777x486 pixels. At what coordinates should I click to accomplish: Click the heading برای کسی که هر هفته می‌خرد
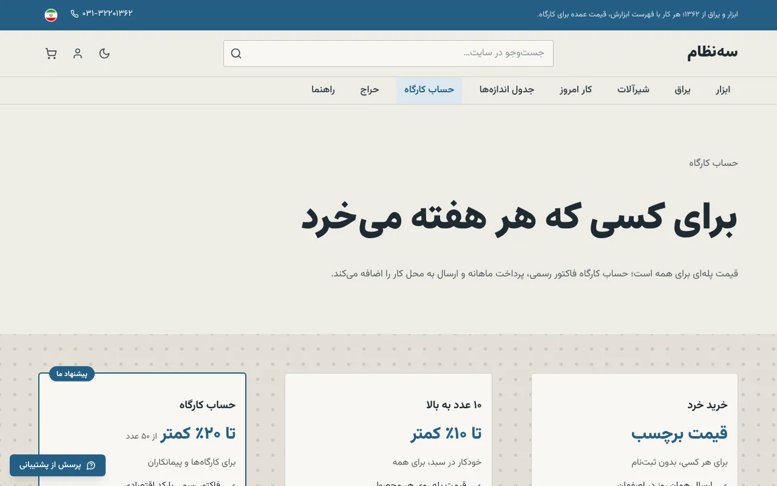tap(519, 219)
